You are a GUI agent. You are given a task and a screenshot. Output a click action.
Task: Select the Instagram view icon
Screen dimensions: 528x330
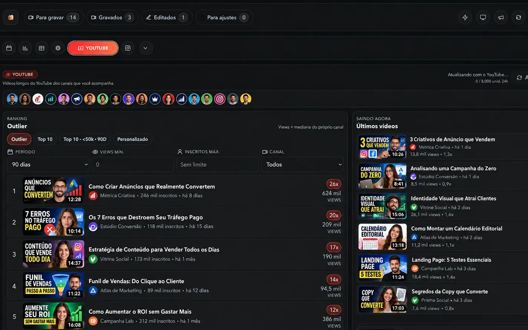128,48
